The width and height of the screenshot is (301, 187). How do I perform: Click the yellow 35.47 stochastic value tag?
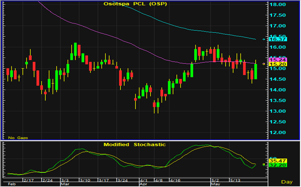pos(278,161)
